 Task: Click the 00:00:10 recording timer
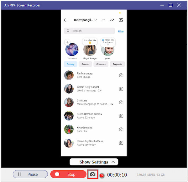[117, 175]
